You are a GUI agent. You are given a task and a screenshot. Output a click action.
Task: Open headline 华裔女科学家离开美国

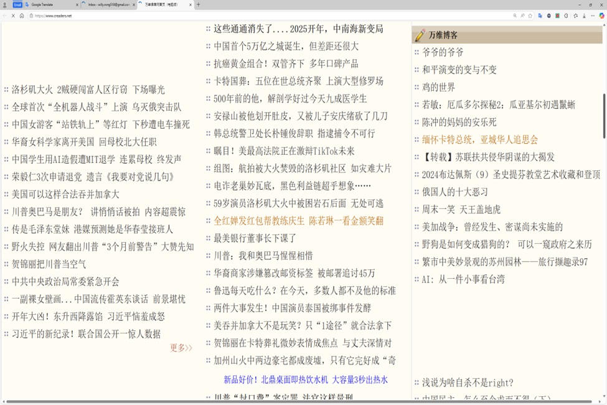point(84,142)
